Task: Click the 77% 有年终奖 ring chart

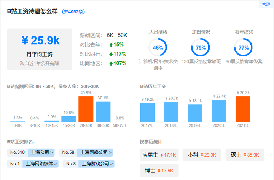Action: (x=243, y=47)
